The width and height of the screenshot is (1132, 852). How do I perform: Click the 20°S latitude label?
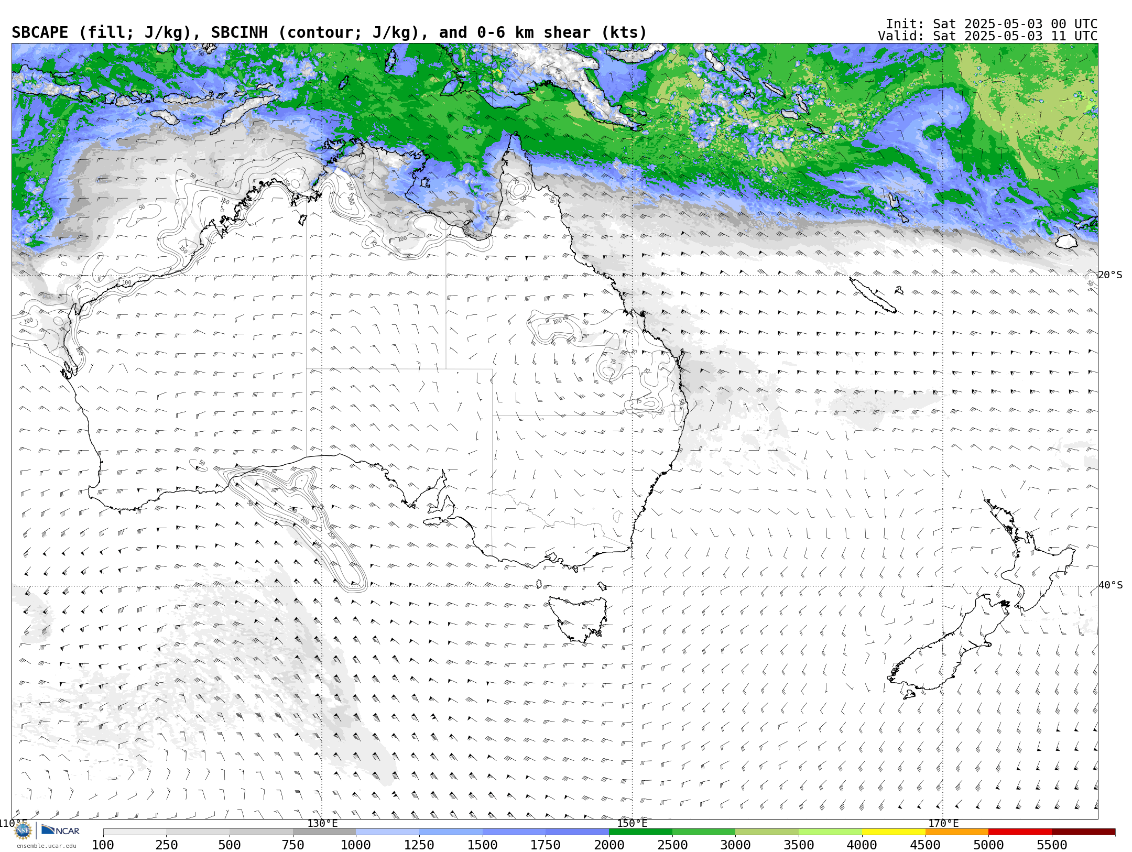click(x=1111, y=275)
